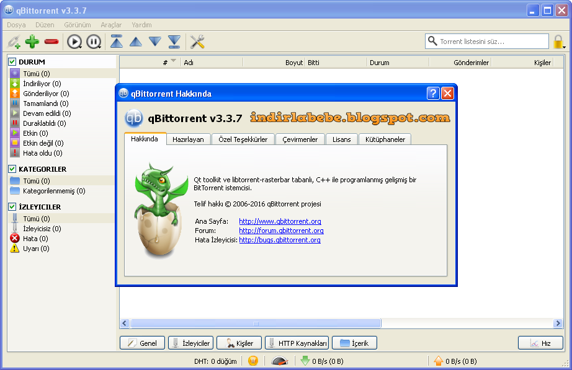Click the pause toolbar icon
The width and height of the screenshot is (572, 370).
click(94, 42)
